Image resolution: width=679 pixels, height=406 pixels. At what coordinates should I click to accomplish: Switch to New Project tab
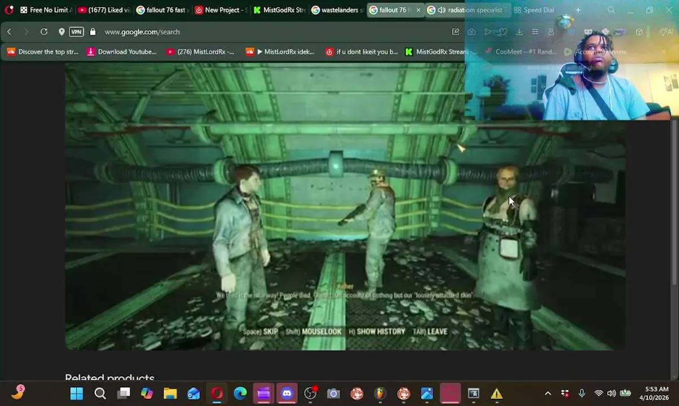pos(221,10)
